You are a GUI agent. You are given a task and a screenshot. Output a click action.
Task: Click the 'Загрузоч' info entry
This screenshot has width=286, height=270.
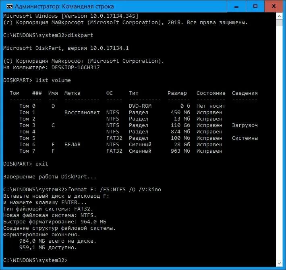[x=245, y=125]
